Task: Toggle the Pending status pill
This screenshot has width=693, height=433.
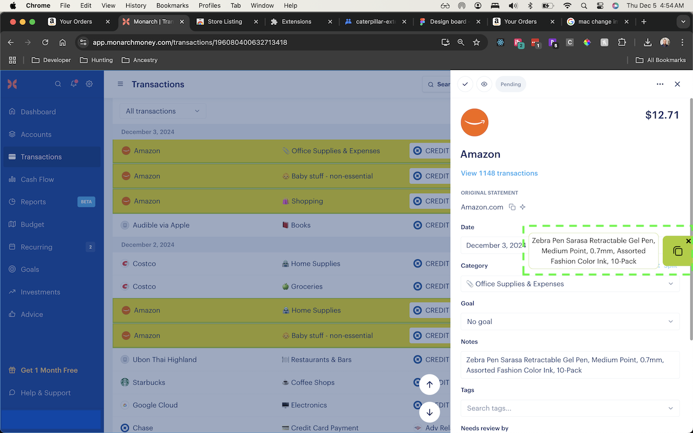Action: click(x=511, y=84)
